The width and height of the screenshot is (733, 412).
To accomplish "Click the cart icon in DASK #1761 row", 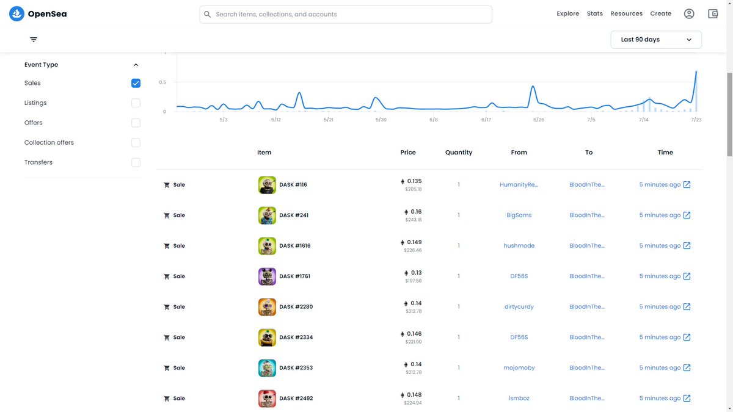I will tap(167, 276).
